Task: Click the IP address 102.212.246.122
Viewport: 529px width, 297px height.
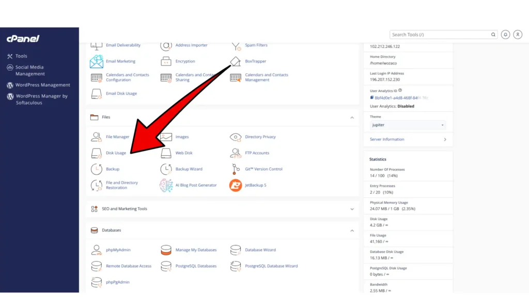Action: (384, 46)
